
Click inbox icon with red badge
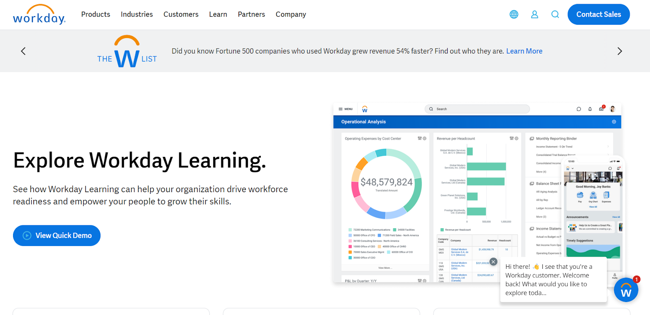tap(602, 109)
